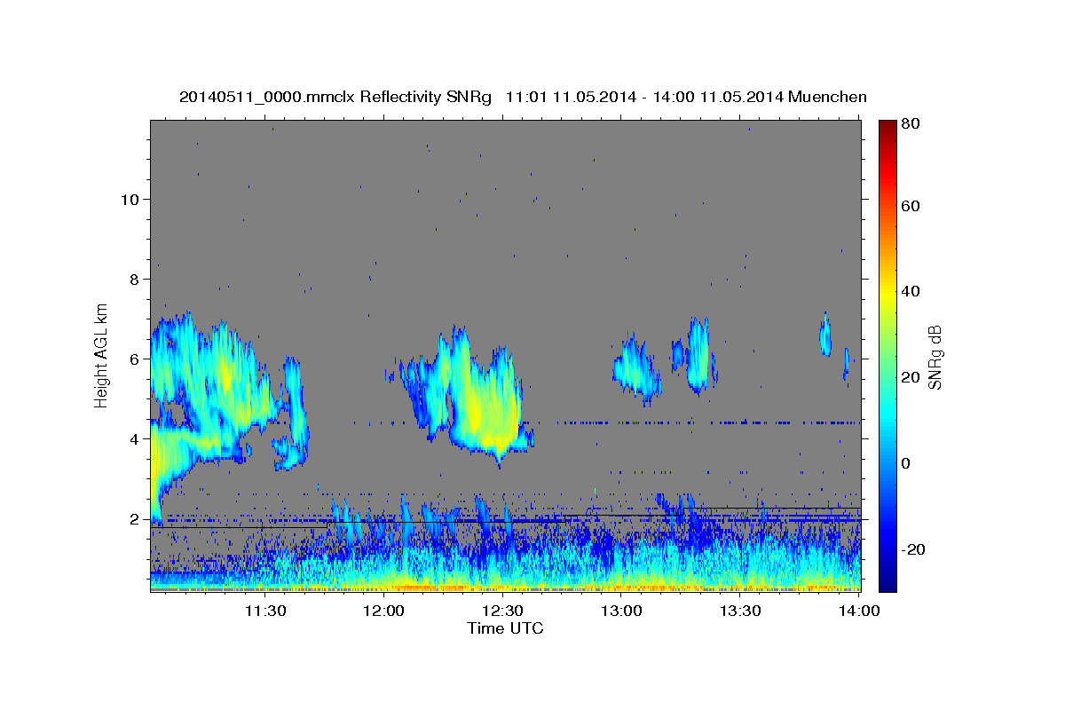Click the colorbar value 40
This screenshot has height=710, width=1065.
[911, 291]
